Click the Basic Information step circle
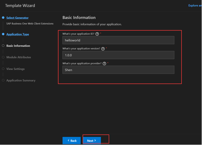 [x=3, y=46]
